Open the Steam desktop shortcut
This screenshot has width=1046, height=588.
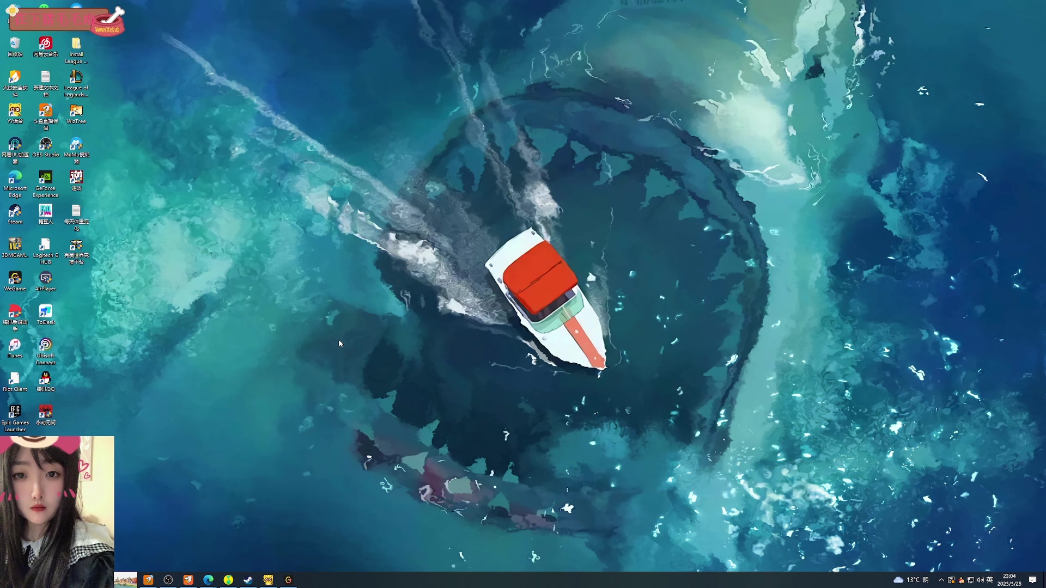point(15,211)
